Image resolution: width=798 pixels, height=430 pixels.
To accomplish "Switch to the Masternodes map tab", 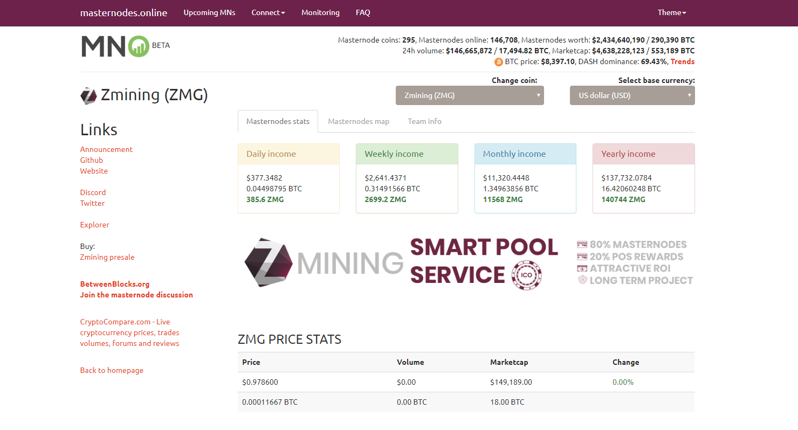I will click(359, 121).
